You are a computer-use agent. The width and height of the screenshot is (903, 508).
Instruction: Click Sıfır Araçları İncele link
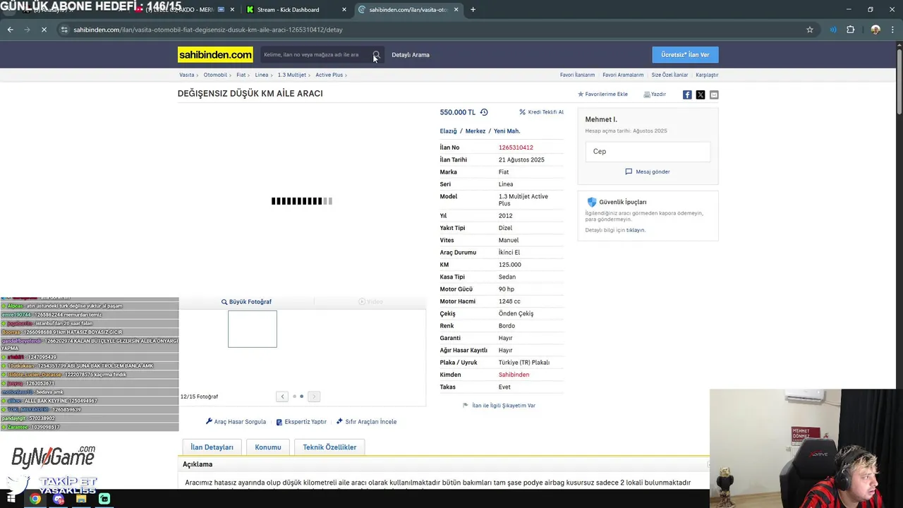click(366, 422)
